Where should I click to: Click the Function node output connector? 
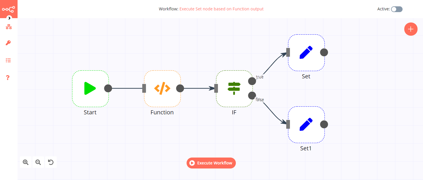(180, 89)
